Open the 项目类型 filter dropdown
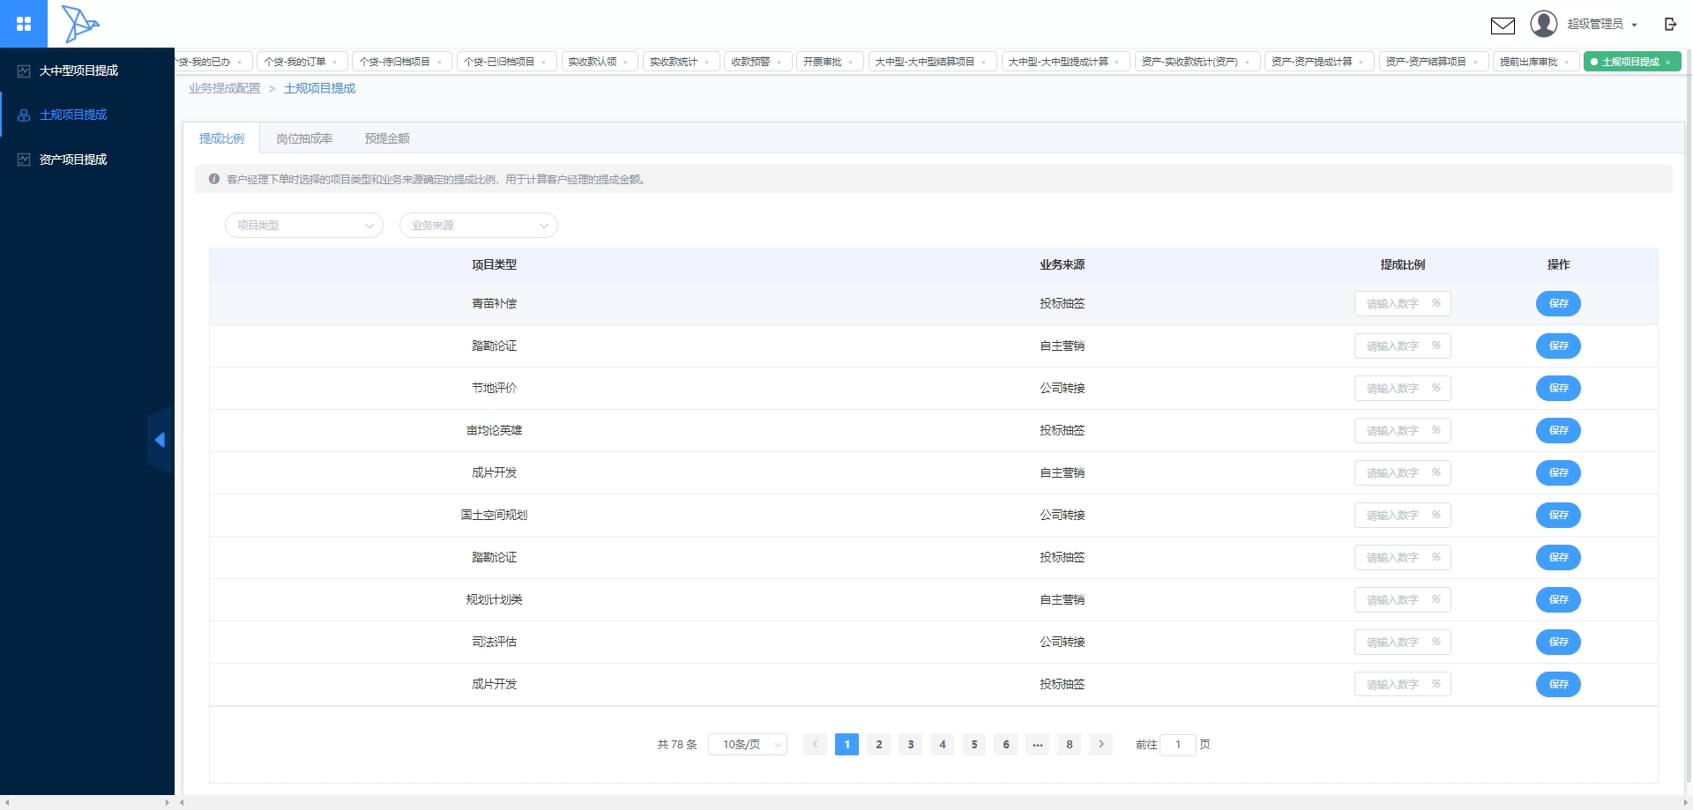Image resolution: width=1693 pixels, height=810 pixels. pyautogui.click(x=304, y=226)
